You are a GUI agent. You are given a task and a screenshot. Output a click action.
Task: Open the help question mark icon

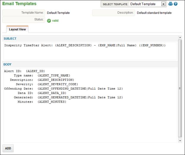click(x=176, y=4)
